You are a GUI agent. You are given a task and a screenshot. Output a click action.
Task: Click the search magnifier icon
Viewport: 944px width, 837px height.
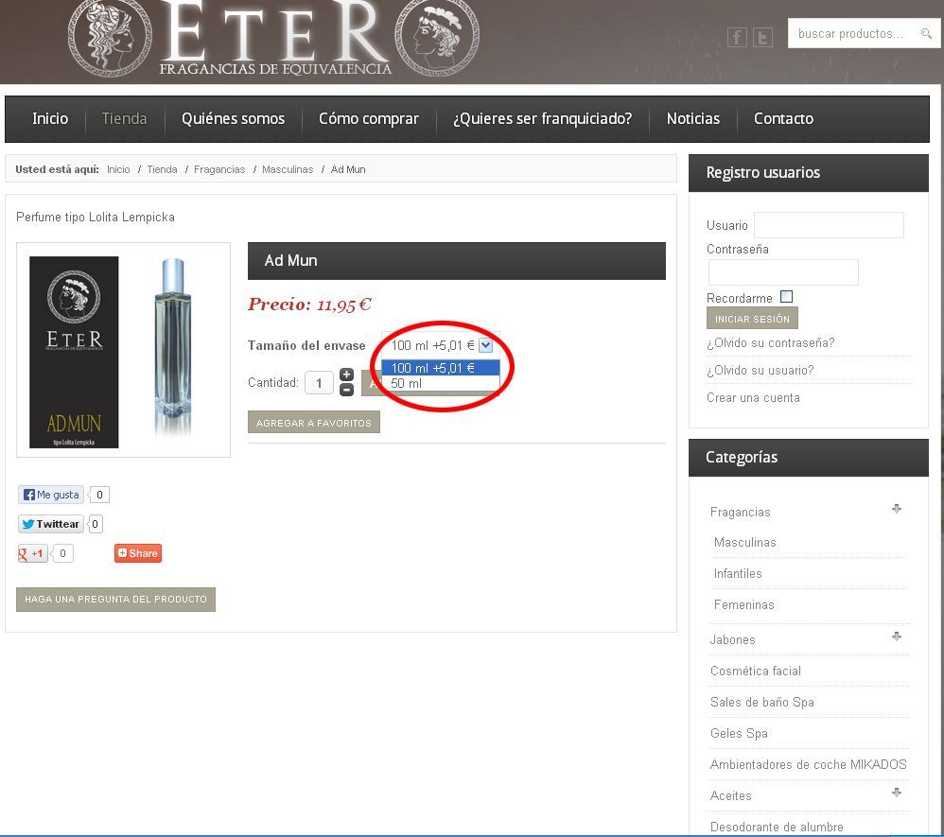(926, 33)
